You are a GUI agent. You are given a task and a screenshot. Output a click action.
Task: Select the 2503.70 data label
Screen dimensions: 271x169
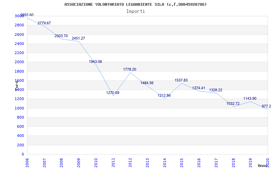[61, 36]
